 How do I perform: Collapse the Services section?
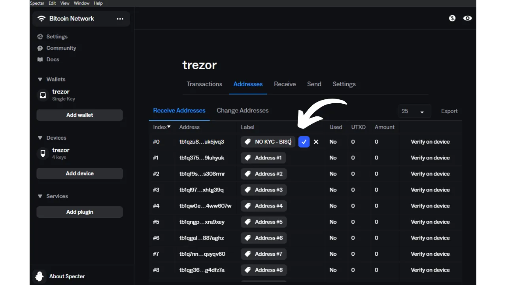(40, 196)
